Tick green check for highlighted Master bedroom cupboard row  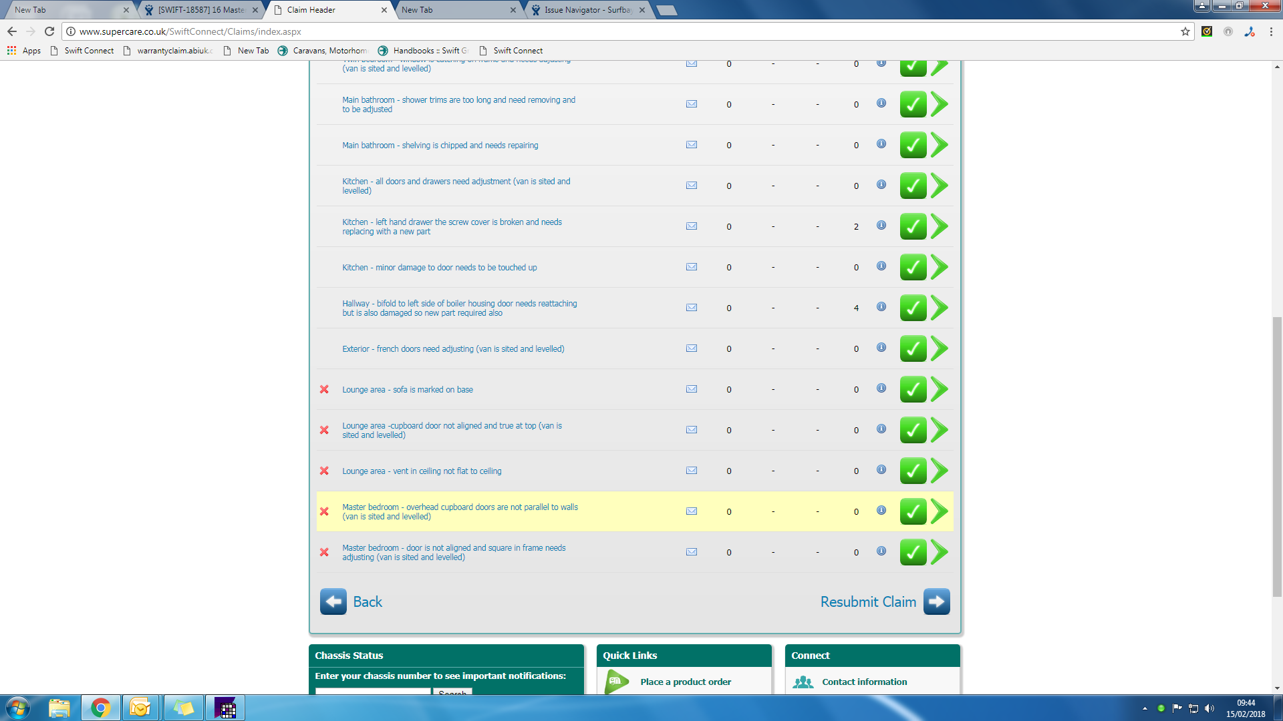[913, 511]
